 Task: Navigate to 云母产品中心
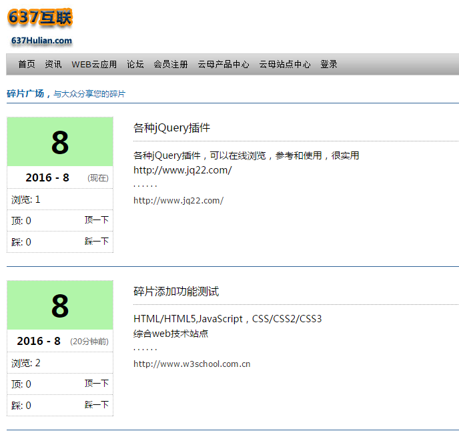(x=223, y=65)
